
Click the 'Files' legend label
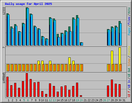129,21
